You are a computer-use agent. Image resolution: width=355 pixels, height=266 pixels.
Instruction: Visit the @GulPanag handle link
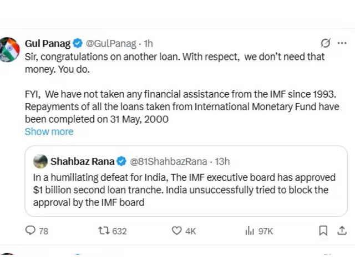point(111,43)
